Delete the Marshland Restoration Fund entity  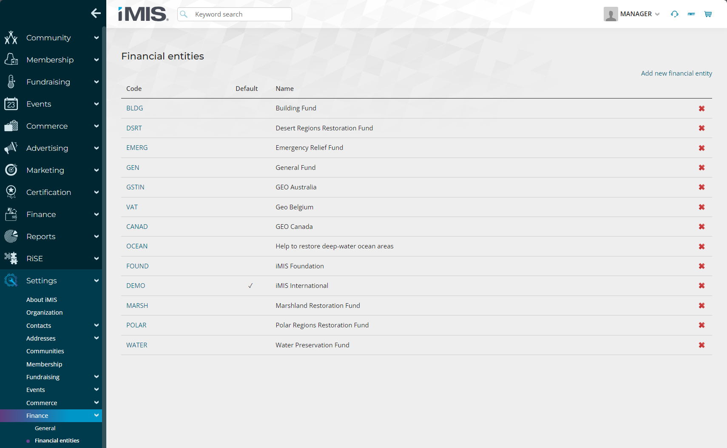pyautogui.click(x=701, y=306)
